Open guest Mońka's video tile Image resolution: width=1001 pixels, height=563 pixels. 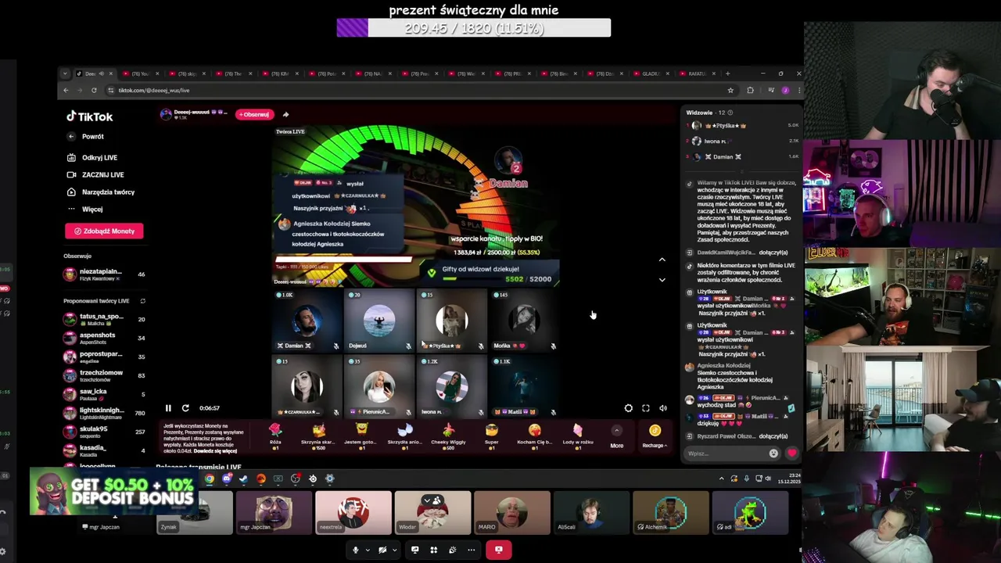[523, 321]
